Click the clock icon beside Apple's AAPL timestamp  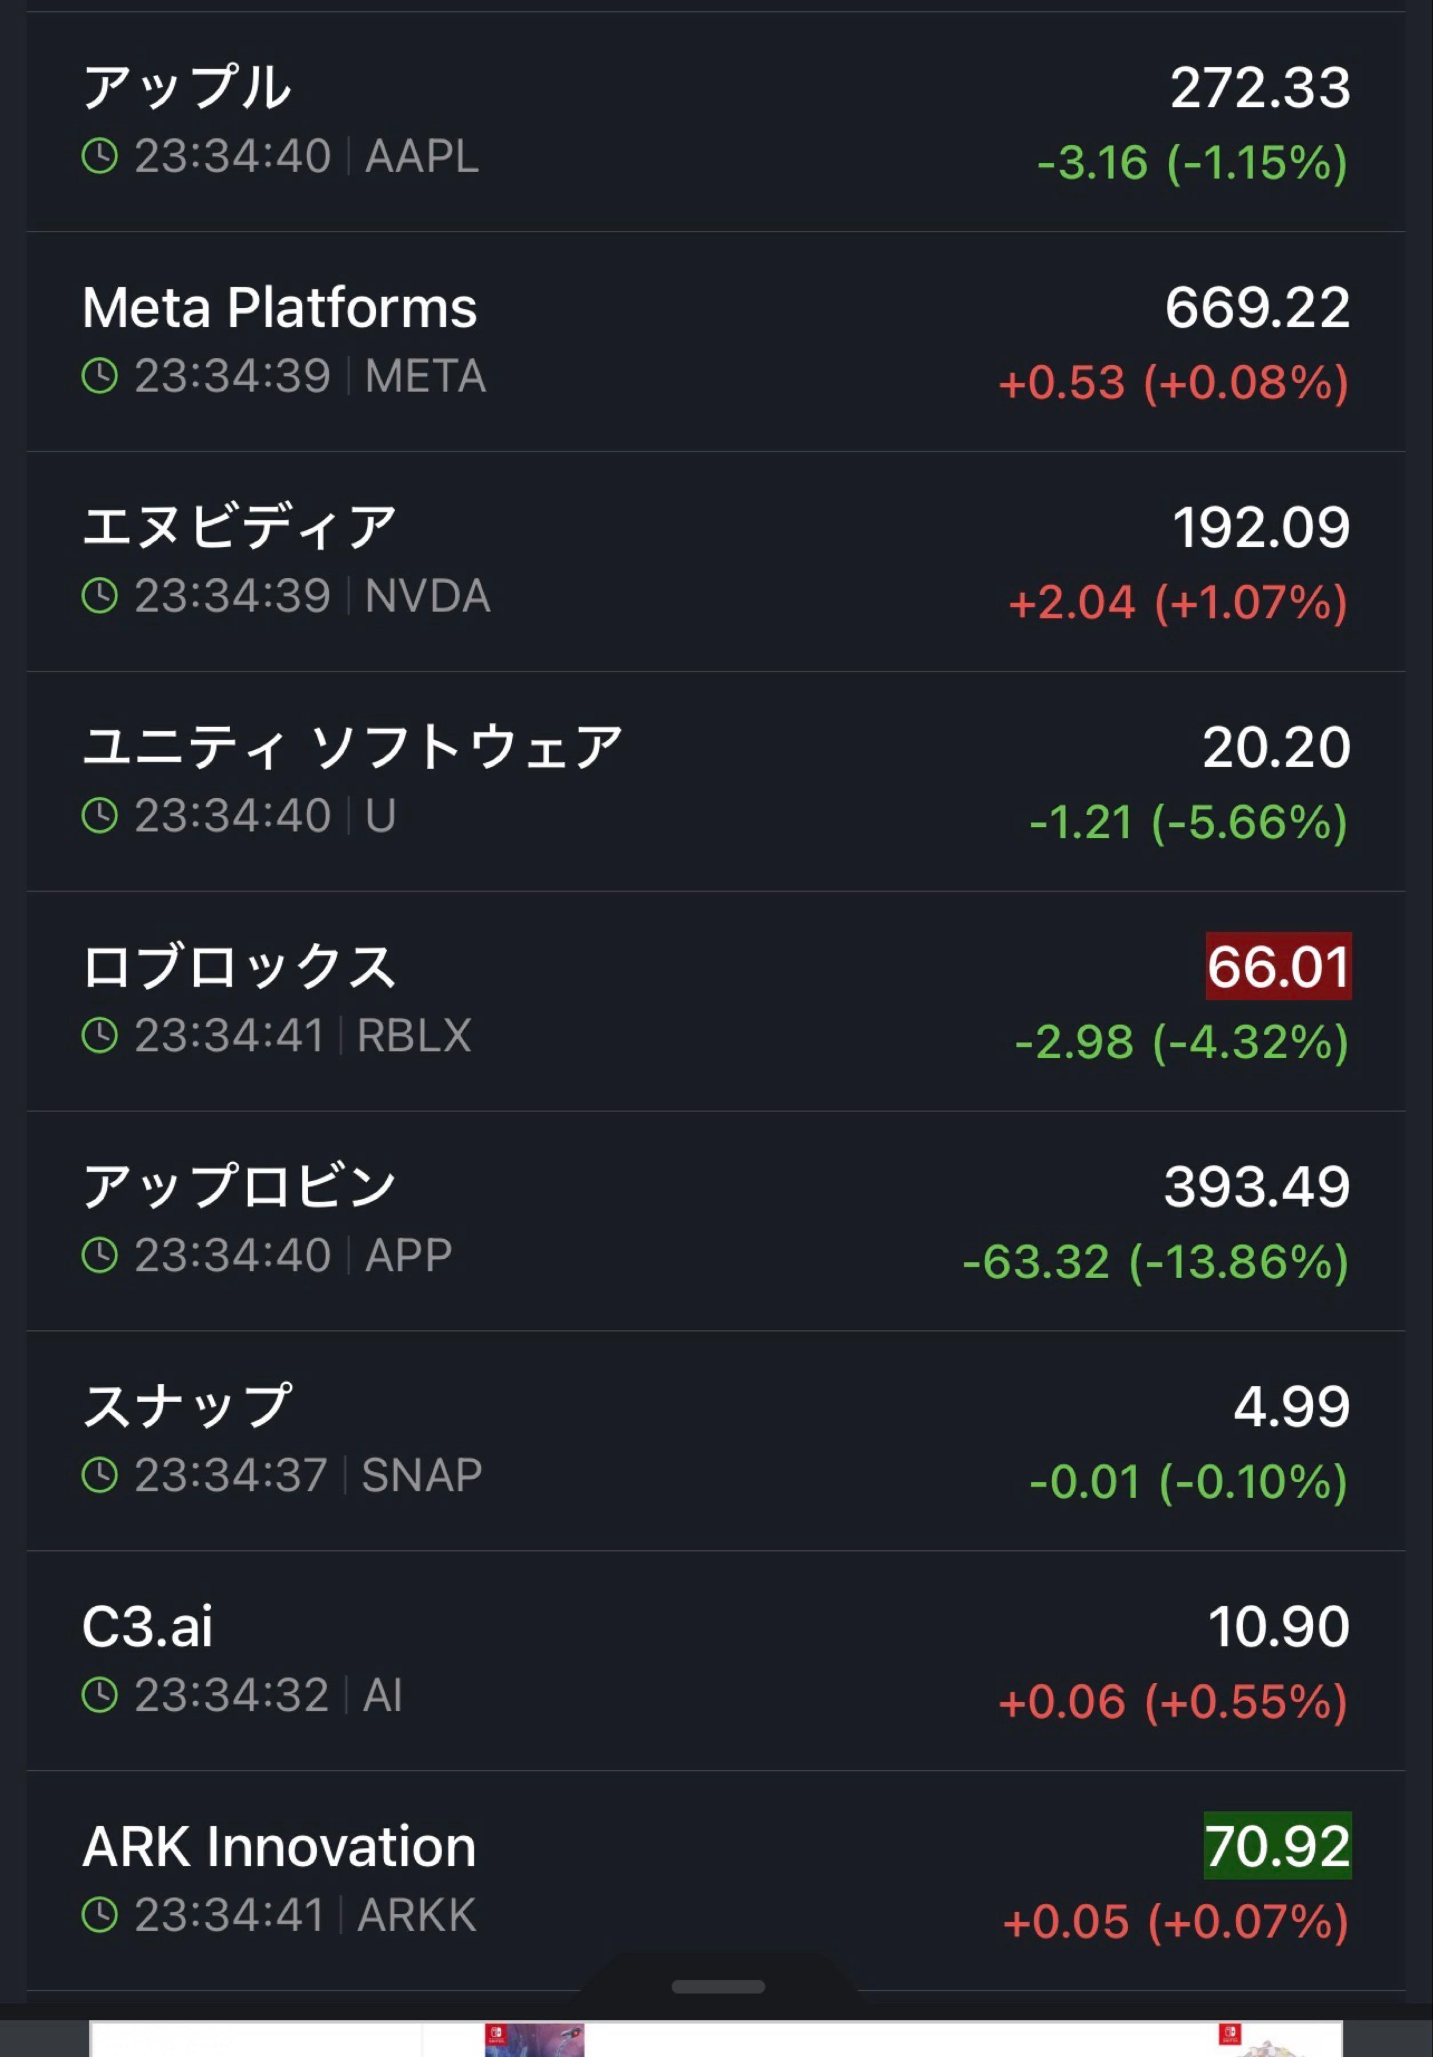[x=99, y=157]
